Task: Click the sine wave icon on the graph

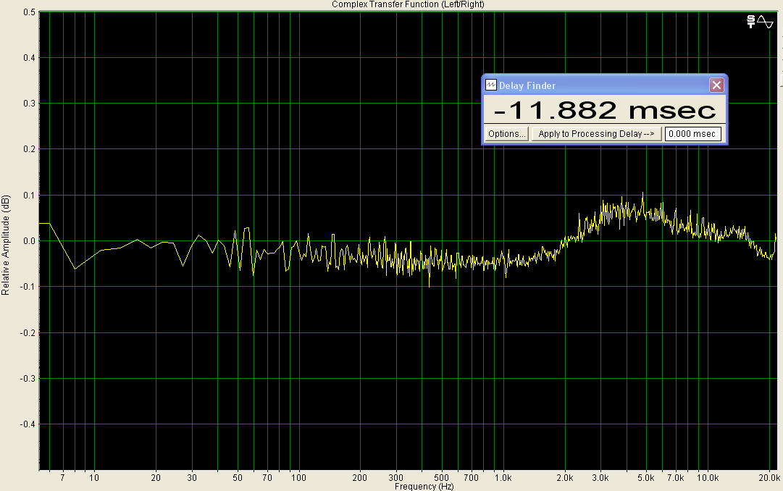Action: tap(765, 22)
